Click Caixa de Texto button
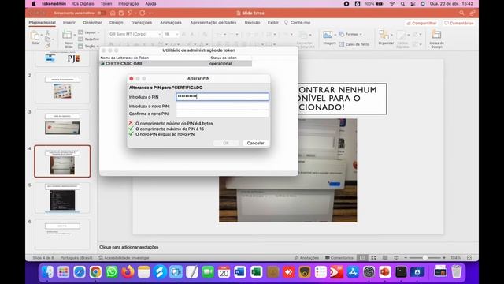This screenshot has height=284, width=504. 354,44
